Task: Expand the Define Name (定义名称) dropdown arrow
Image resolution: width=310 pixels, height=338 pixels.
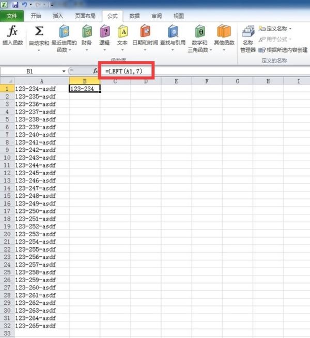Action: point(290,28)
